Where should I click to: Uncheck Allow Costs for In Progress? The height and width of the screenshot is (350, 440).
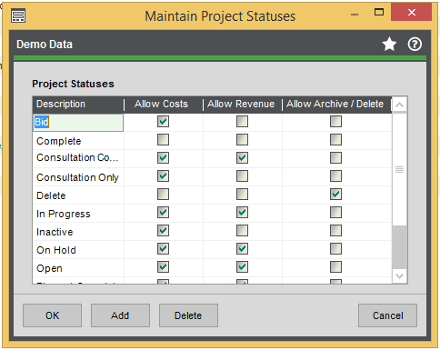163,213
